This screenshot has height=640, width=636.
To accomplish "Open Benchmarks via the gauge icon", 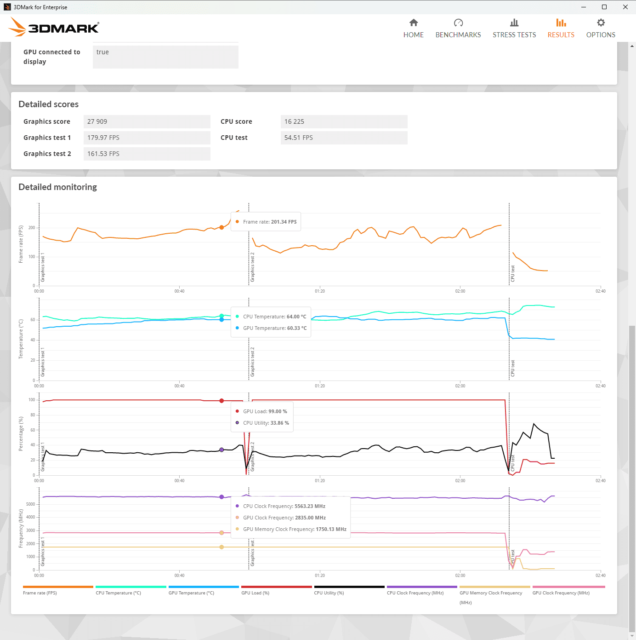I will tap(458, 23).
